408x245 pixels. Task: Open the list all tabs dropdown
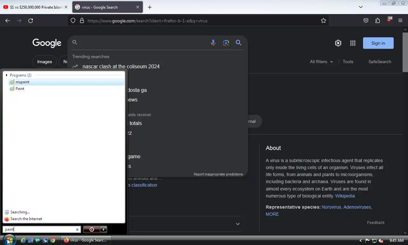(x=361, y=7)
